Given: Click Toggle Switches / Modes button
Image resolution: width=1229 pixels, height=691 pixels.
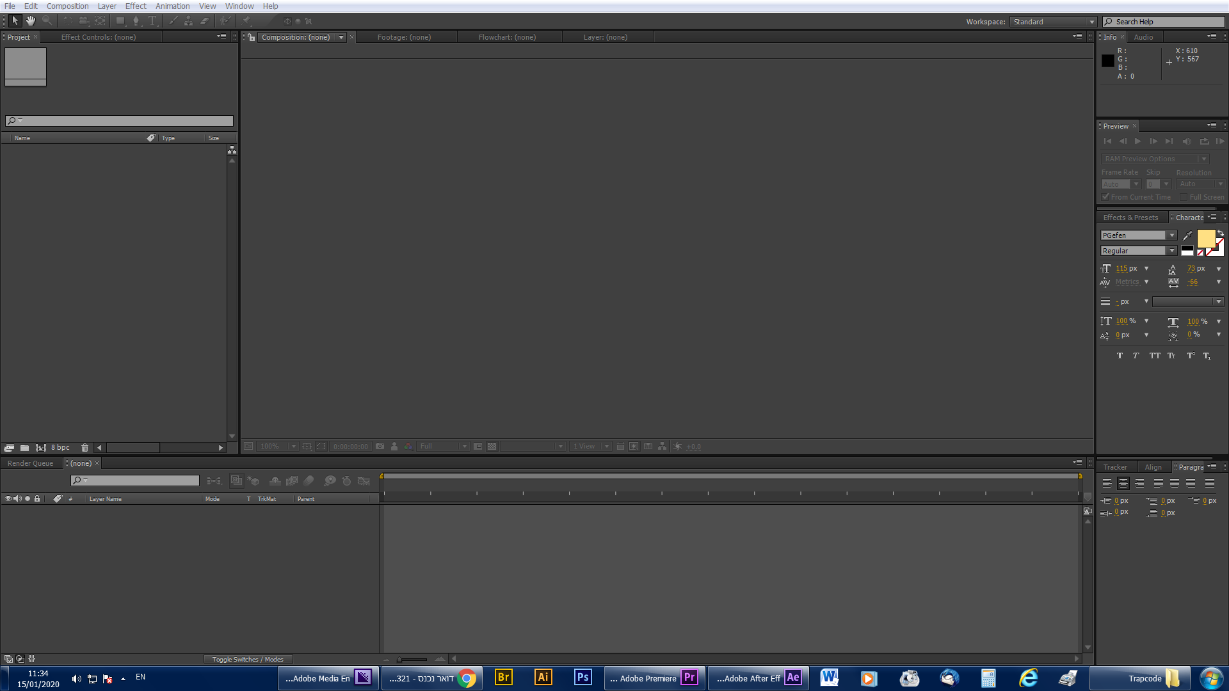Looking at the screenshot, I should [248, 659].
